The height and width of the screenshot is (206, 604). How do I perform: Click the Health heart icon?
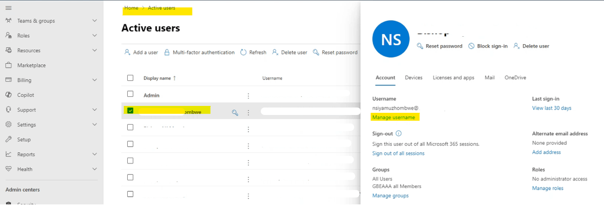[x=9, y=169]
